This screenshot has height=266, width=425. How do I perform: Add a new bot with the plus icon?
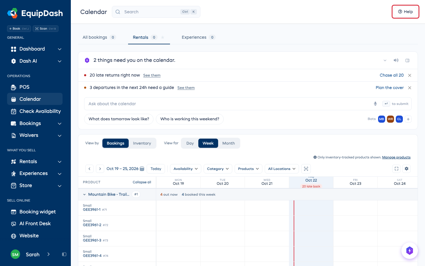[408, 119]
